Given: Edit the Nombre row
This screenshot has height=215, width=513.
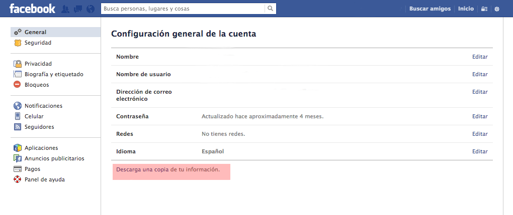Looking at the screenshot, I should coord(480,57).
